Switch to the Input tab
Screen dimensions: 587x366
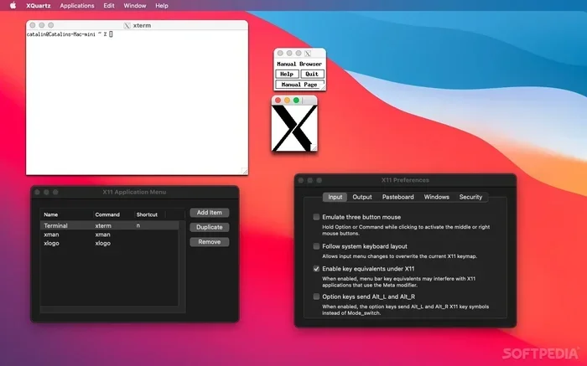coord(335,197)
